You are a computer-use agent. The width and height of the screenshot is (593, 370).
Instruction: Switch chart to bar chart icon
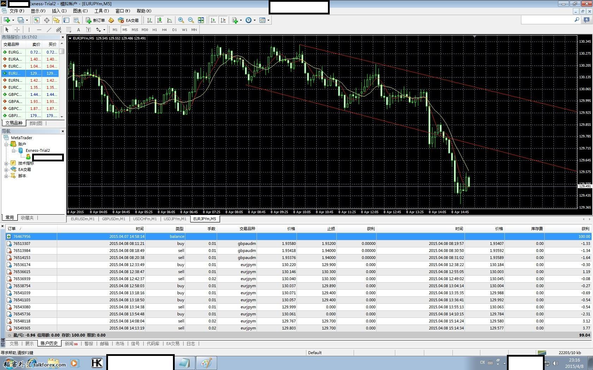(150, 20)
